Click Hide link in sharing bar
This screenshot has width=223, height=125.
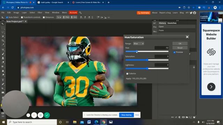[x=137, y=115]
